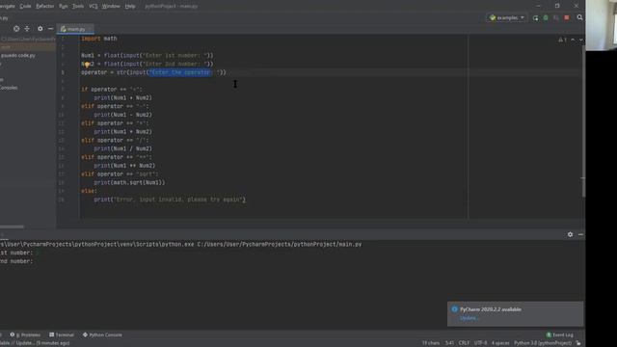This screenshot has width=617, height=347.
Task: Open the VCS menu
Action: [x=94, y=7]
